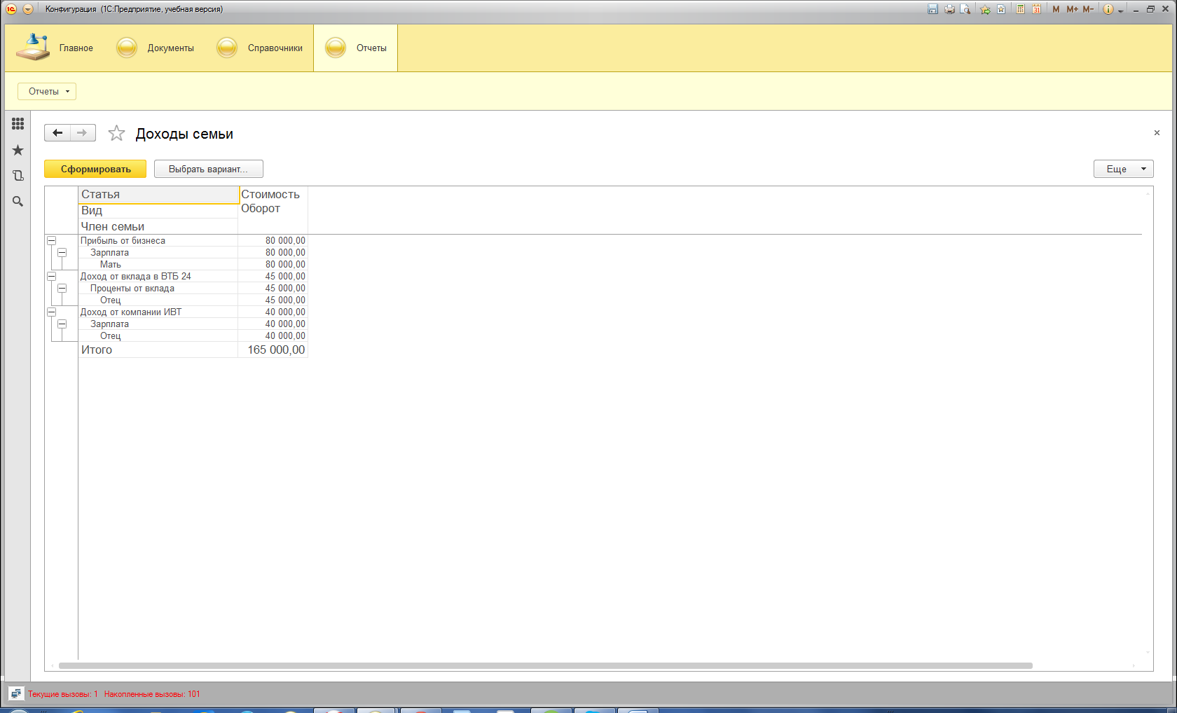The image size is (1177, 713).
Task: Click the save diskette icon
Action: [932, 9]
